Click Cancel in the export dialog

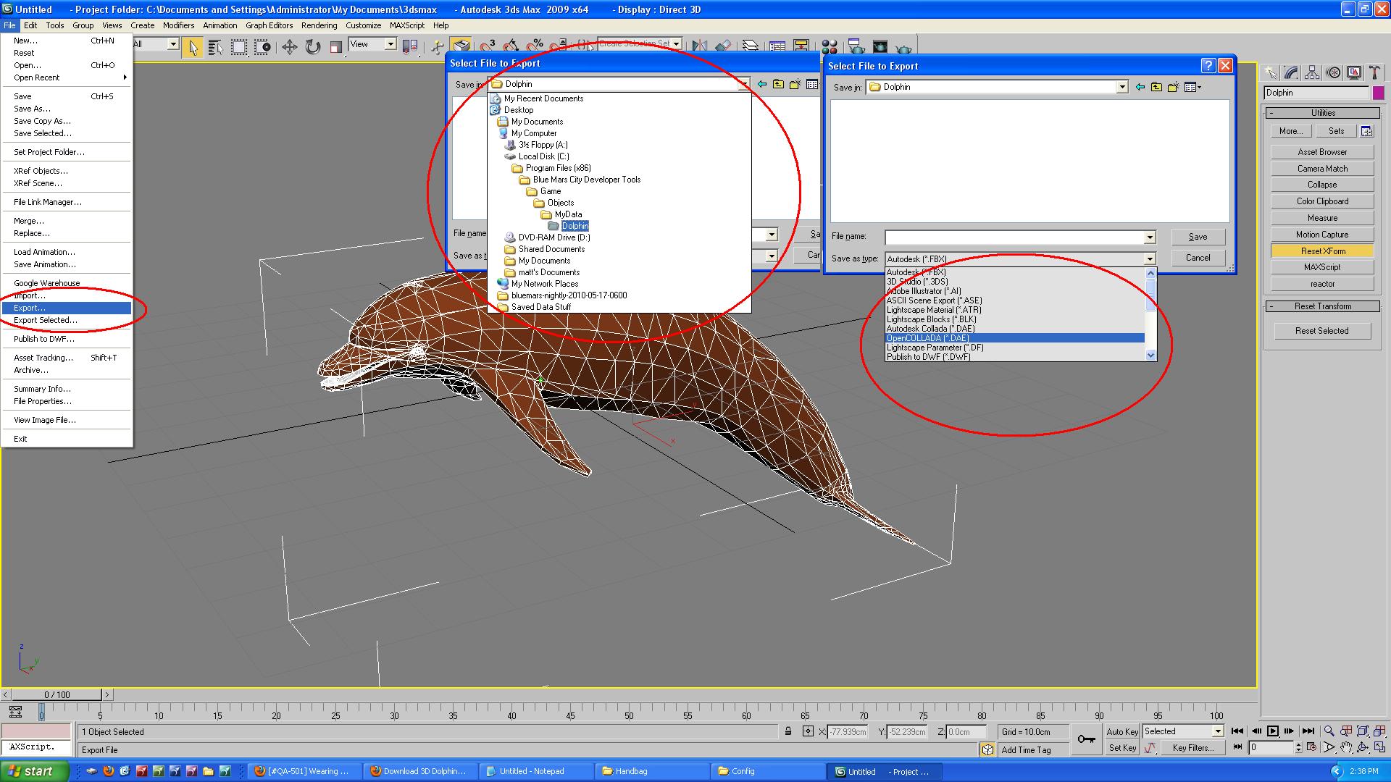(x=1198, y=258)
